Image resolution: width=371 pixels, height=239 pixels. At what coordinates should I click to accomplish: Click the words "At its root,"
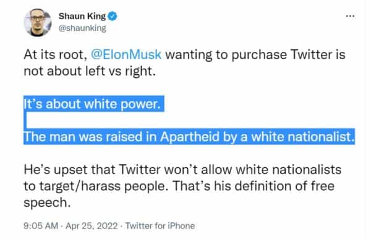56,54
